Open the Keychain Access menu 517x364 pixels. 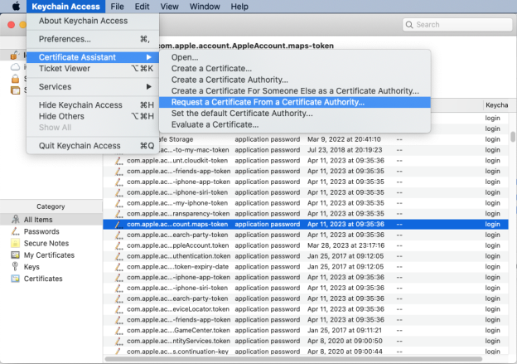[x=65, y=7]
